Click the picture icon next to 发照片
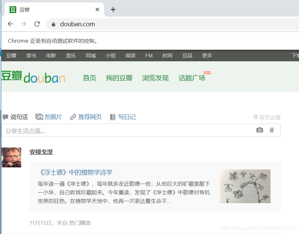299x234 pixels. [x=39, y=117]
